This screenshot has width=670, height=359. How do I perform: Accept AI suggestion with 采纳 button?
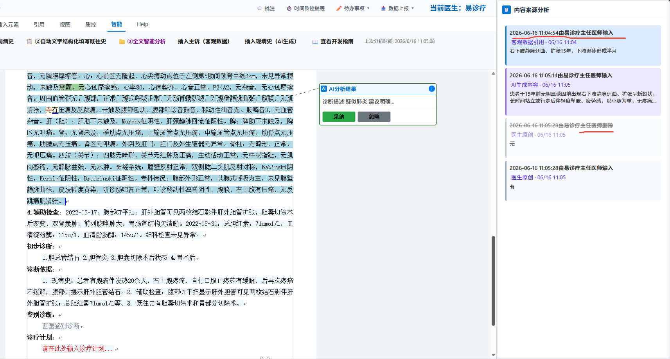coord(339,117)
